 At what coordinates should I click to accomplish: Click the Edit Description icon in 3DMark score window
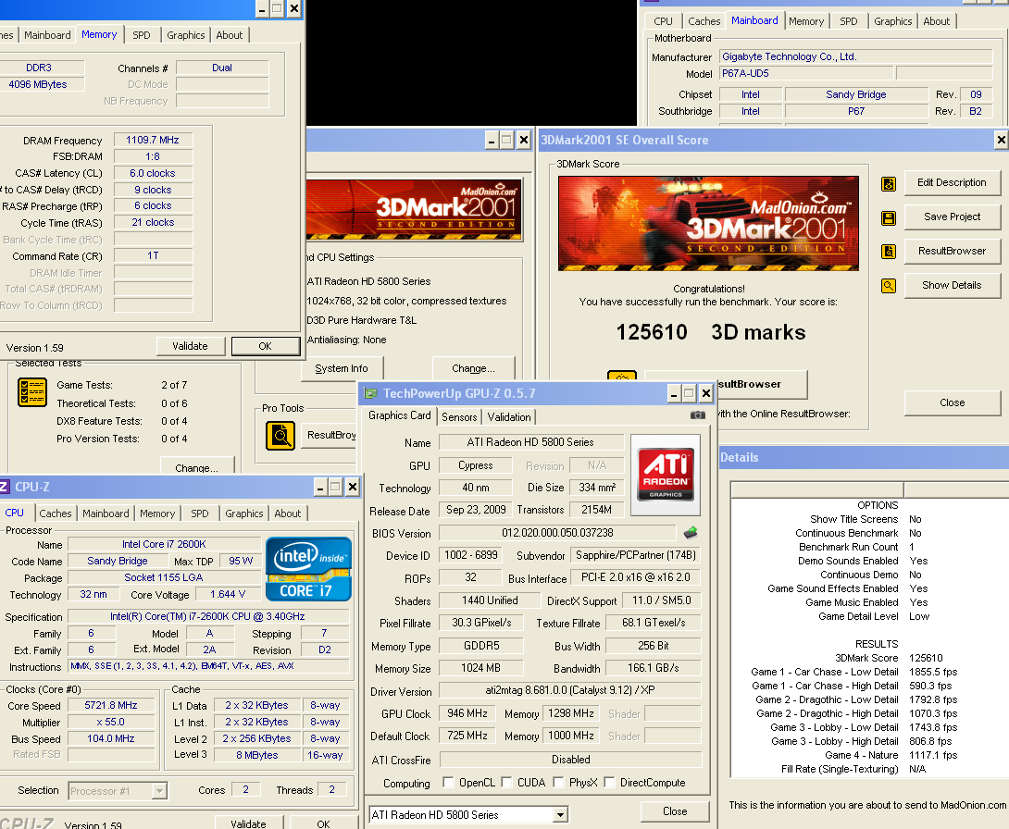(x=889, y=184)
